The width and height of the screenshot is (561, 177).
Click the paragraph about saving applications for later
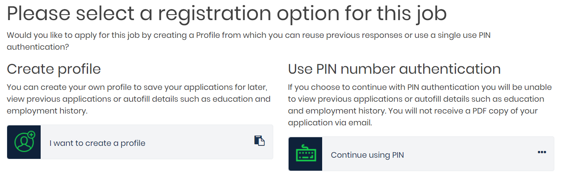point(139,99)
